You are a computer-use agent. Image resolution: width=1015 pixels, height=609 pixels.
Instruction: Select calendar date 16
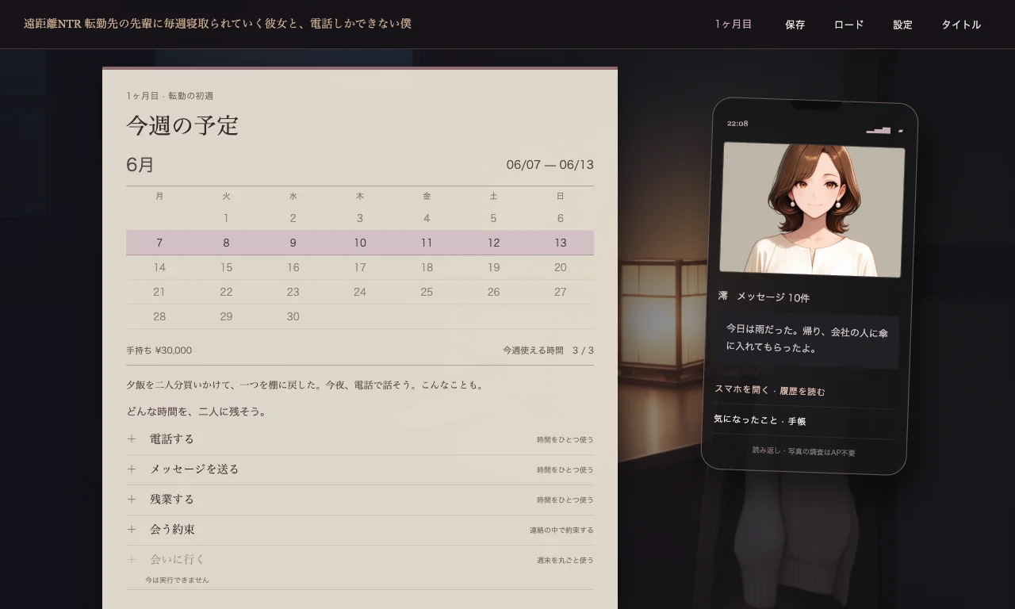click(x=293, y=267)
